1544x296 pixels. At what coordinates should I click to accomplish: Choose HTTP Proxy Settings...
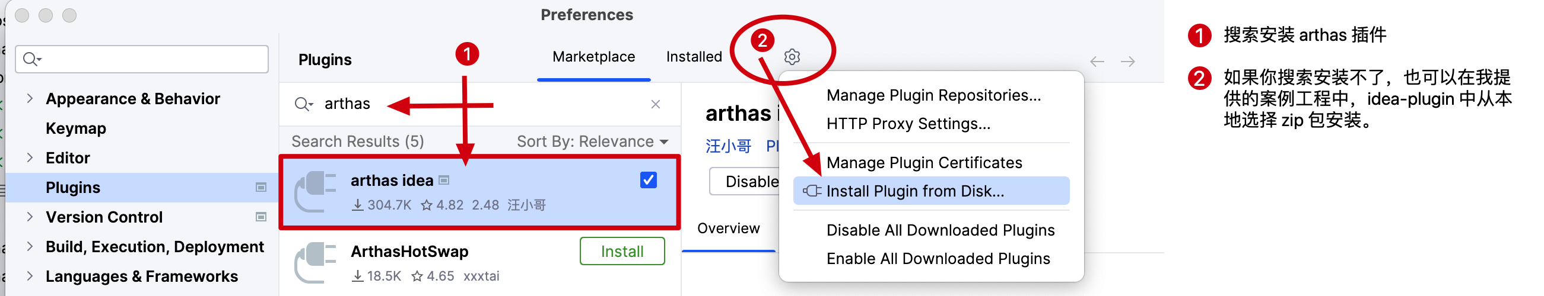pyautogui.click(x=908, y=124)
